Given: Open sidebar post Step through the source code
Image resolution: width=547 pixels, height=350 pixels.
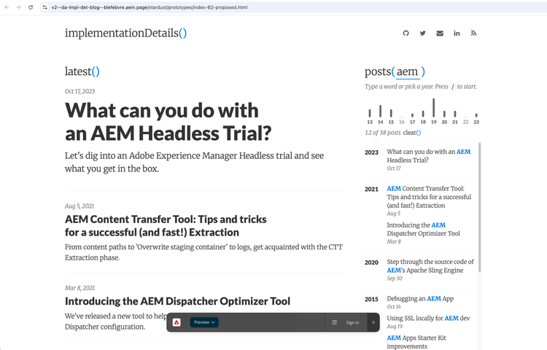Looking at the screenshot, I should pyautogui.click(x=430, y=266).
